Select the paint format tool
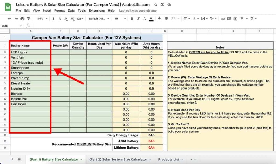This screenshot has width=276, height=164. click(29, 19)
